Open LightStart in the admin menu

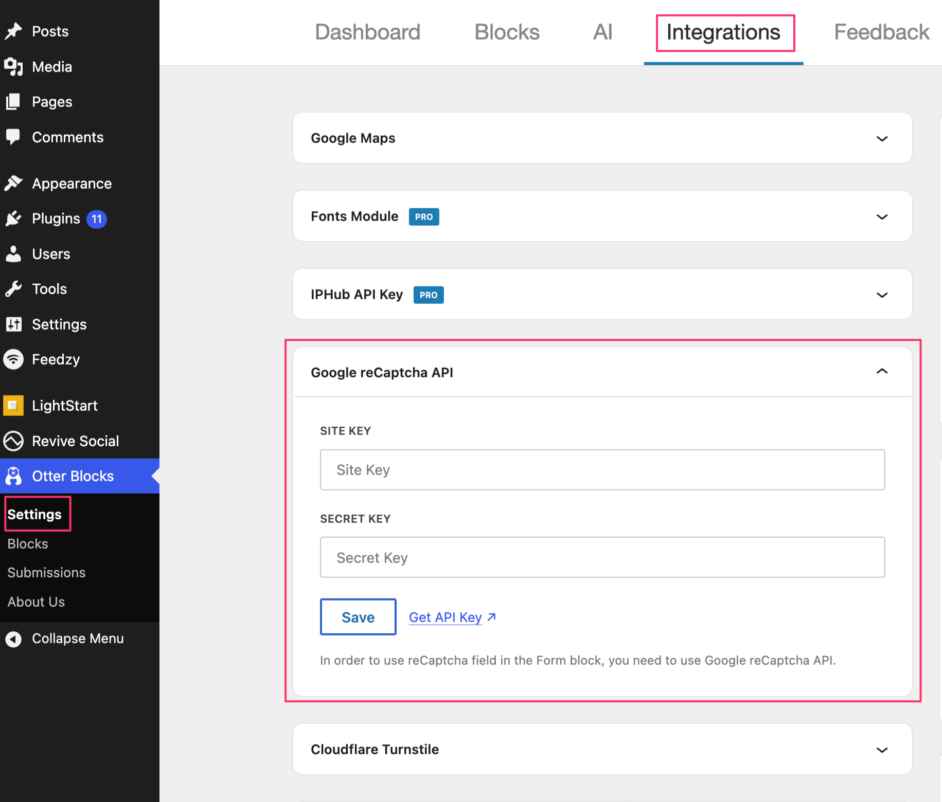(x=65, y=406)
